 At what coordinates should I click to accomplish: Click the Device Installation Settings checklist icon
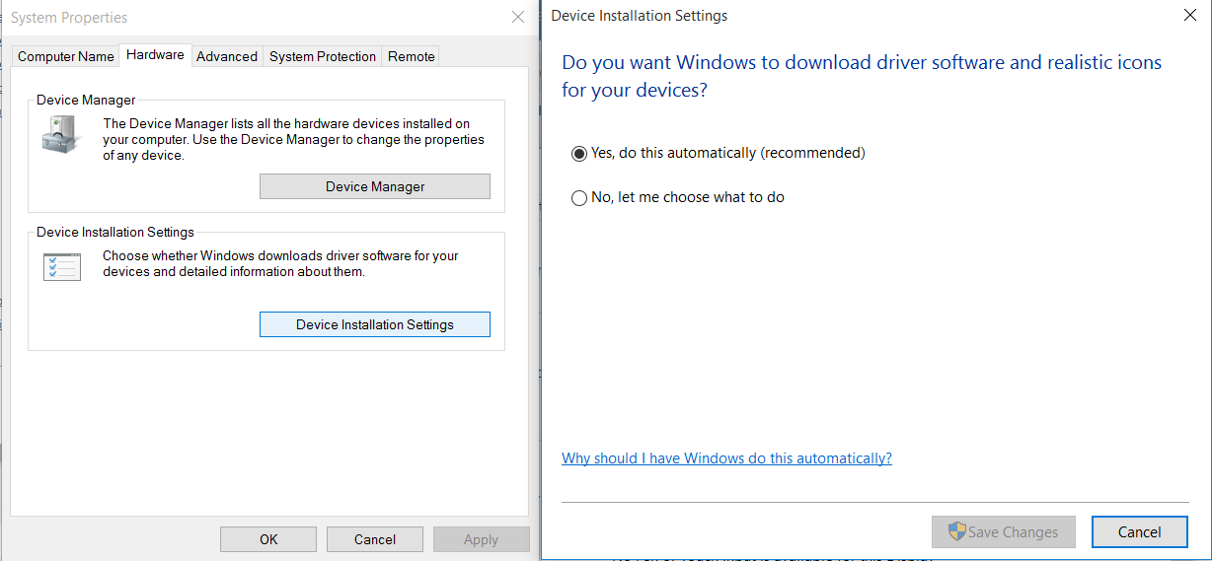tap(62, 267)
